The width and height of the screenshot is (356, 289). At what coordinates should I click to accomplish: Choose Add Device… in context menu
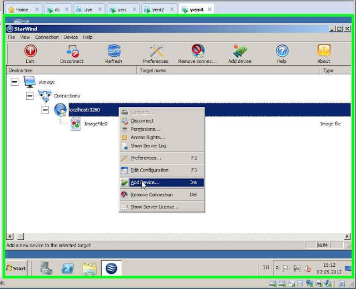[x=162, y=183]
